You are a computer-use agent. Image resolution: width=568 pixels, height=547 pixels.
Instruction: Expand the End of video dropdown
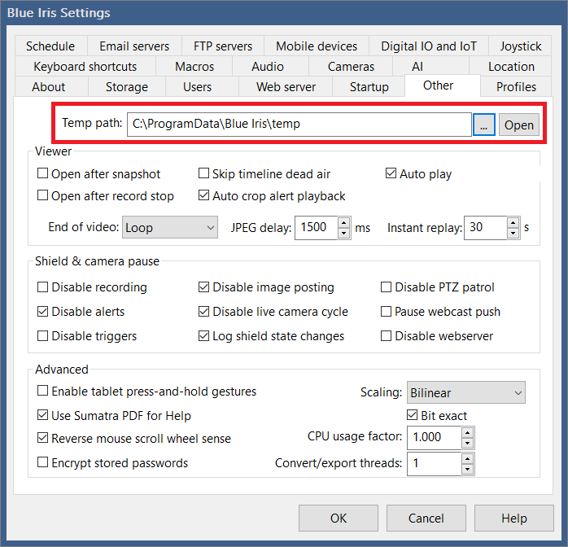coord(170,227)
